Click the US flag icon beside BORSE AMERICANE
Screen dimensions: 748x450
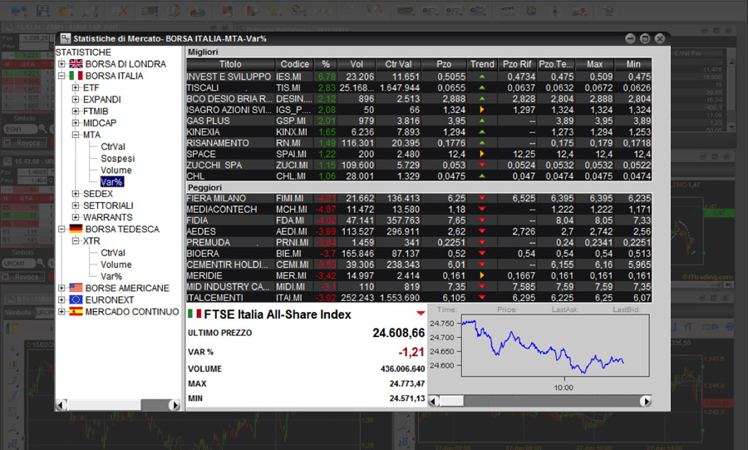[x=76, y=288]
